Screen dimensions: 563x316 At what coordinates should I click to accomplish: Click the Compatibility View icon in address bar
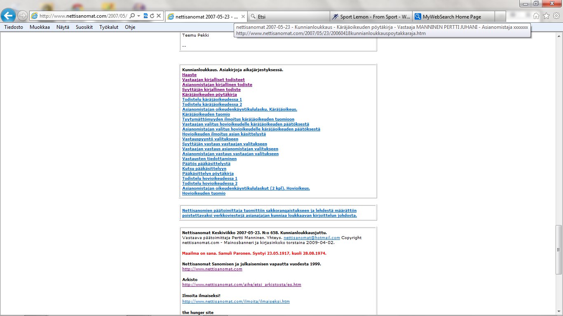click(145, 16)
